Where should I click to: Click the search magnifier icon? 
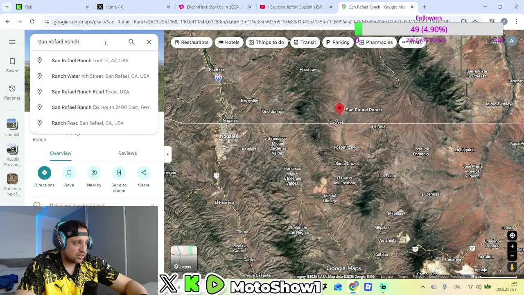click(131, 42)
